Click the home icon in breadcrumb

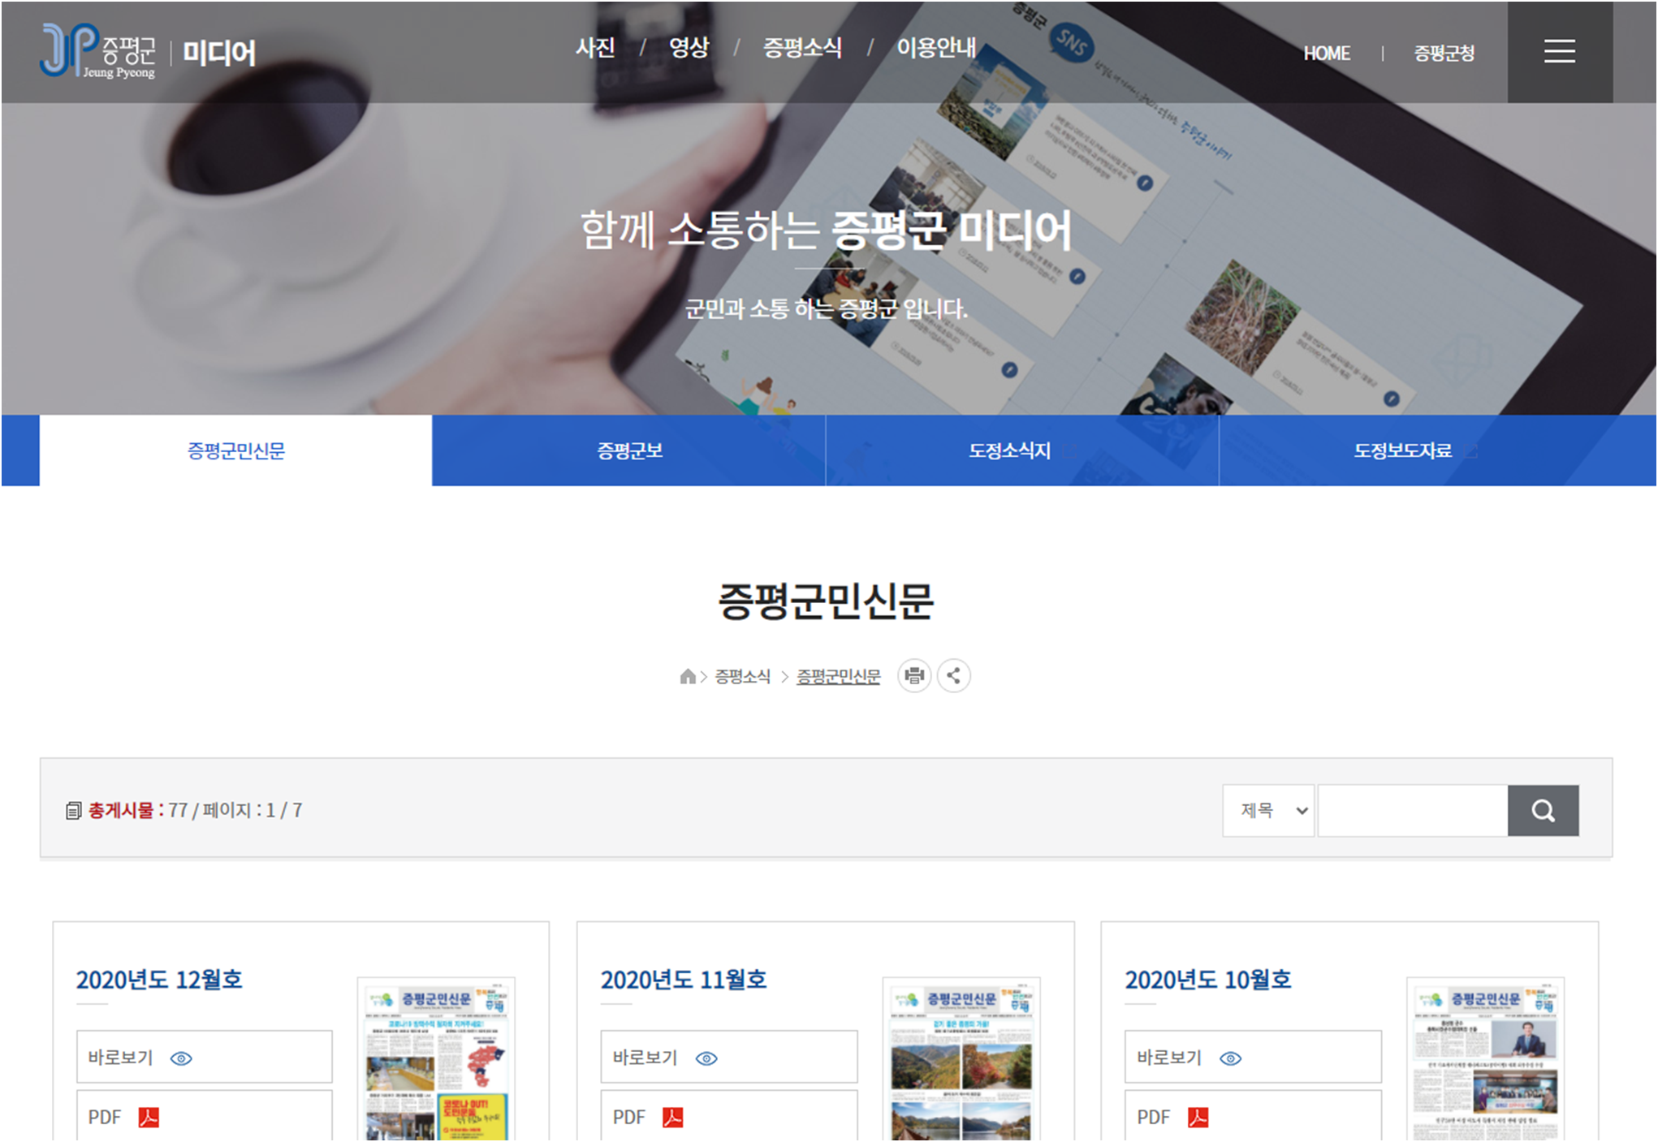688,676
